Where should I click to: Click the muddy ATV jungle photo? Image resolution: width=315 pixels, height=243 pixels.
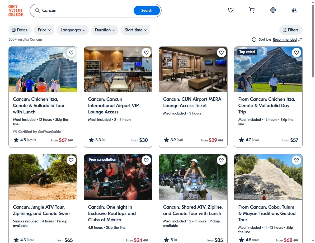(x=43, y=177)
